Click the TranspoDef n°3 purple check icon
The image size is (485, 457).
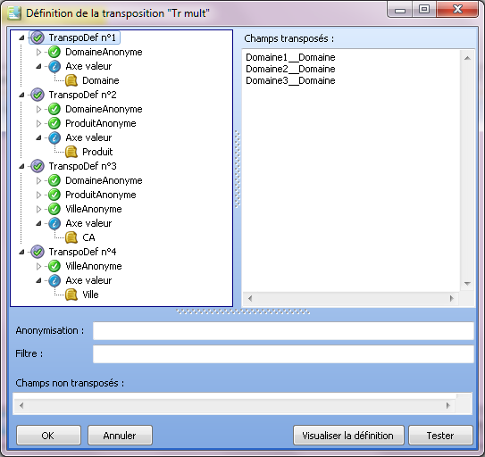click(38, 166)
